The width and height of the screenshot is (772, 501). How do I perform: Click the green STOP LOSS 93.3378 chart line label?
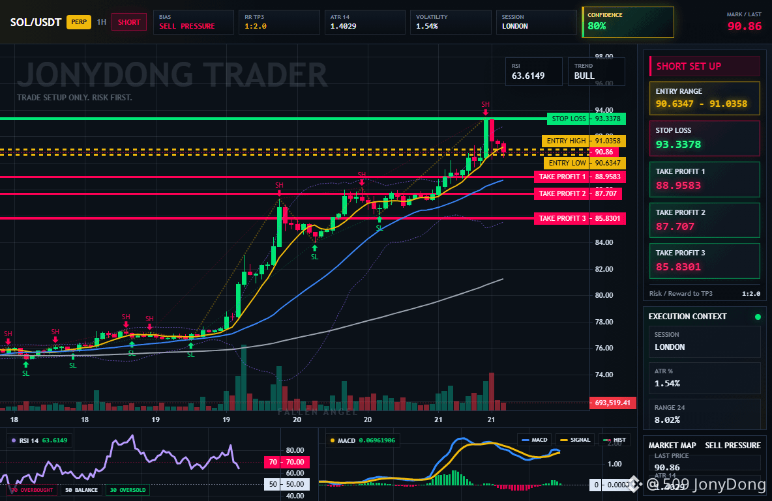tap(586, 119)
